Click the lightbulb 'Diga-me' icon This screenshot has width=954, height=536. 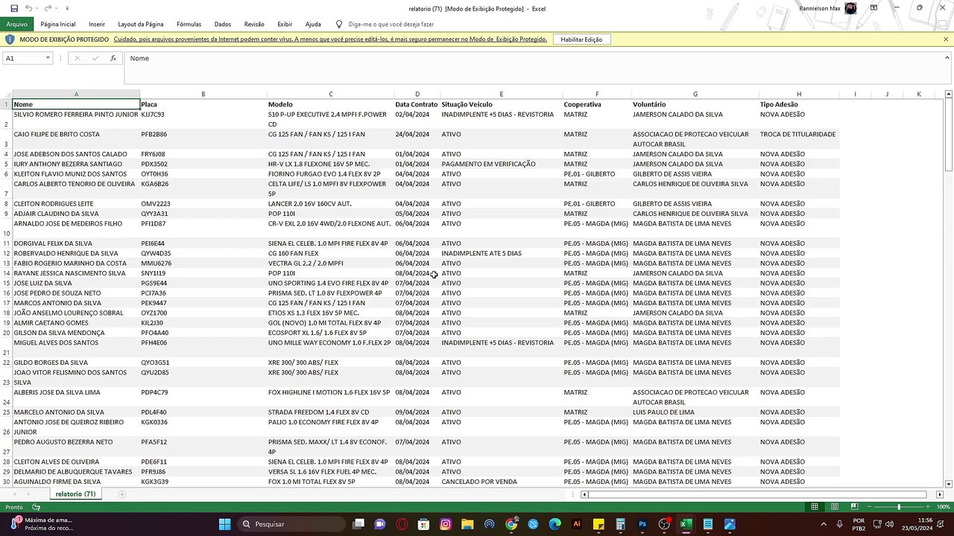click(x=339, y=24)
